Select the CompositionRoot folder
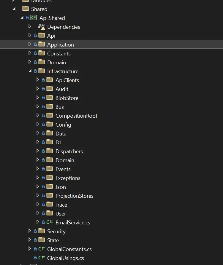The width and height of the screenshot is (223, 265). 76,116
